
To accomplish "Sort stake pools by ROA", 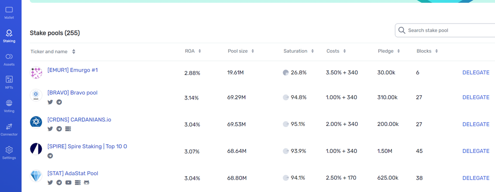I will [193, 51].
